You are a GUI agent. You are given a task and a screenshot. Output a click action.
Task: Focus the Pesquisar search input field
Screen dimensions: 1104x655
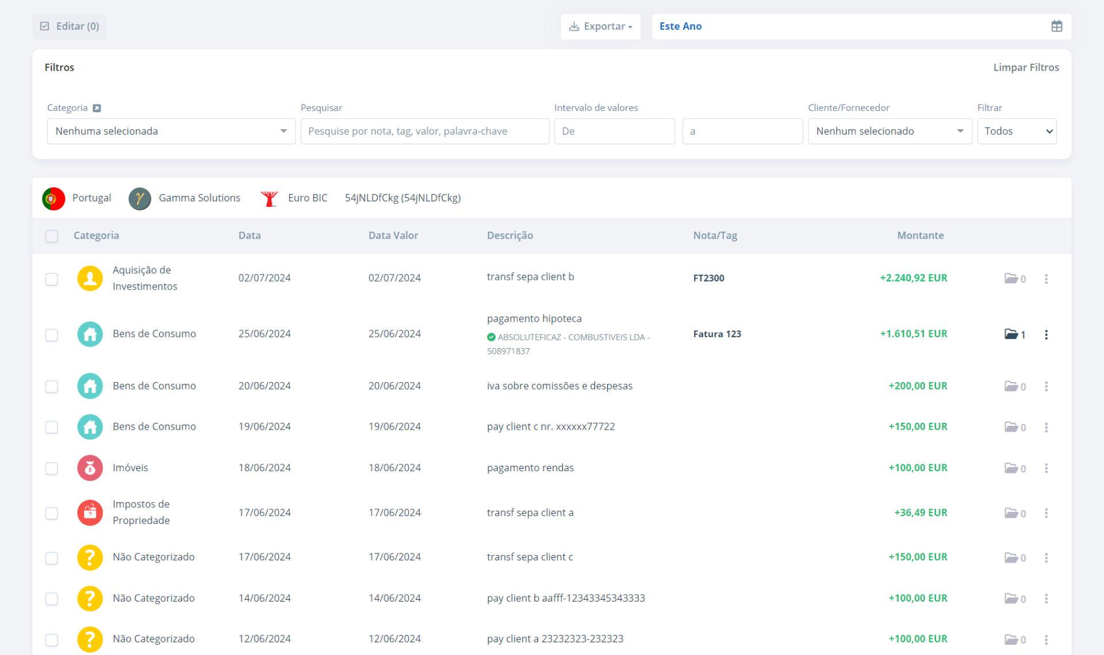[x=424, y=132]
